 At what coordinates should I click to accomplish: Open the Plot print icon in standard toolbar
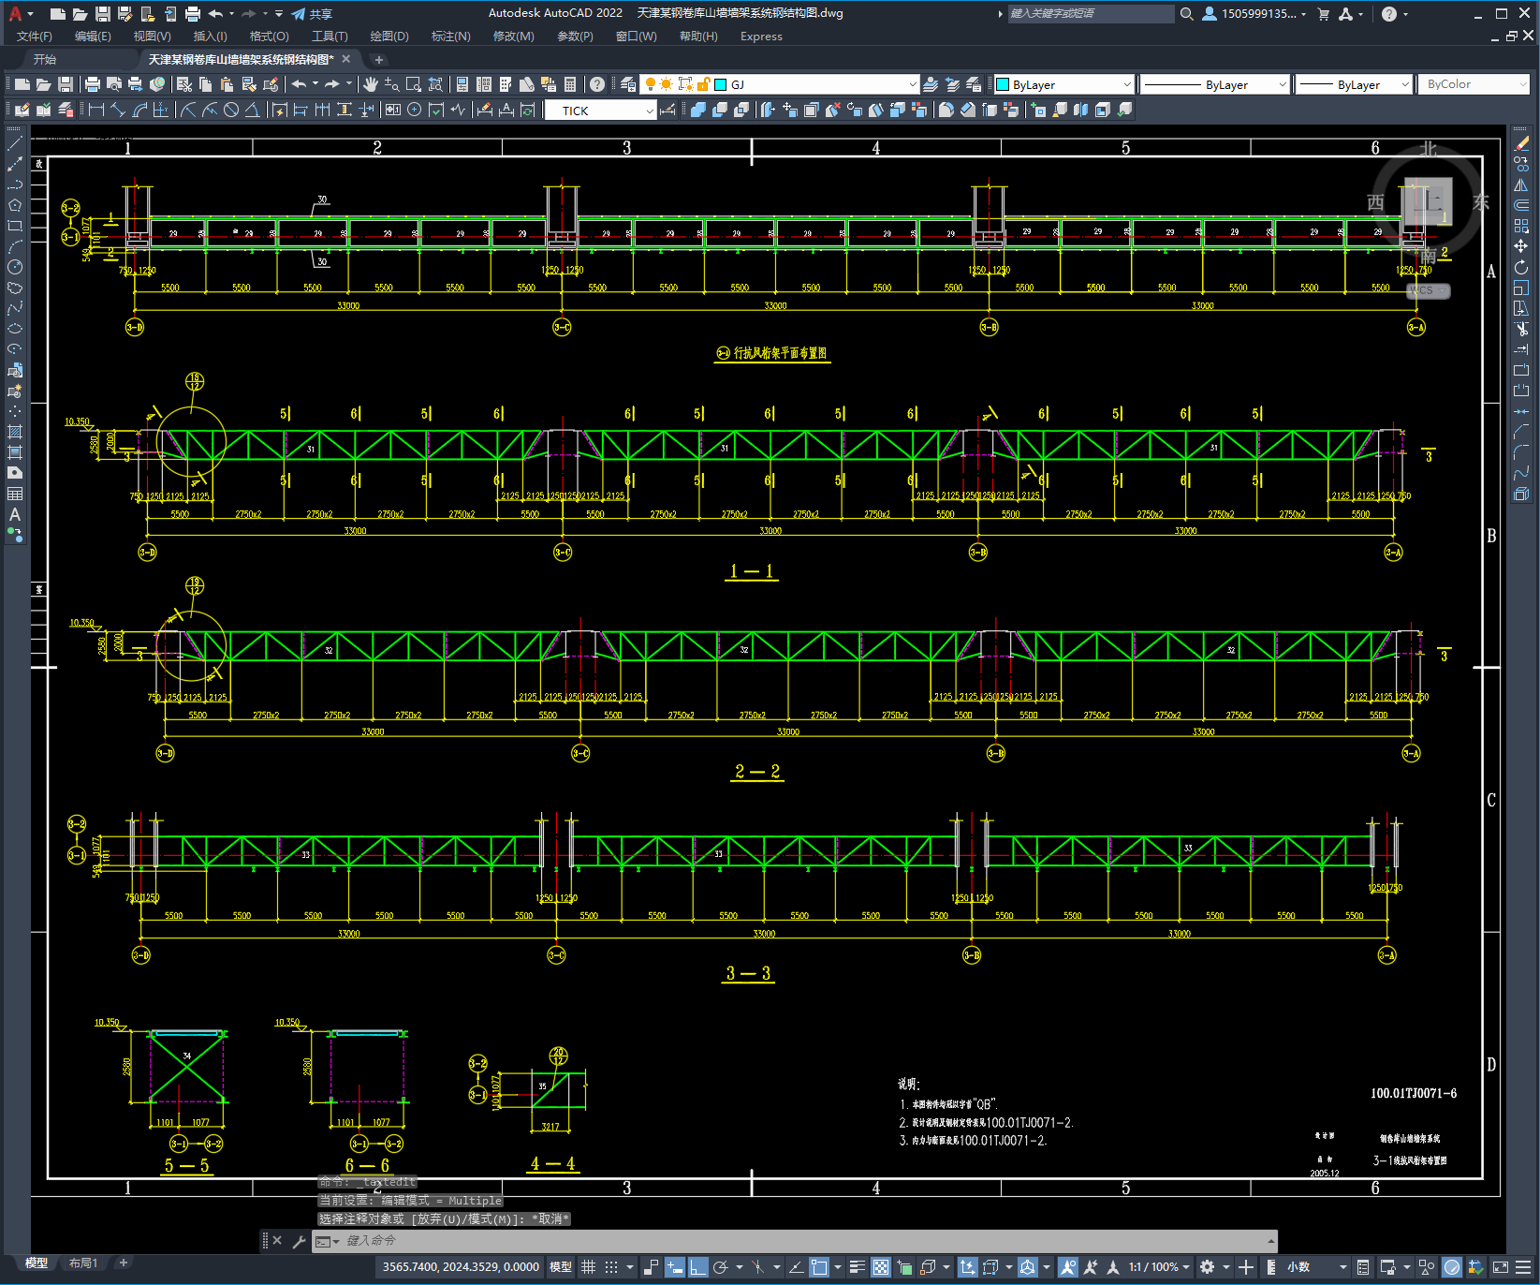click(x=93, y=84)
